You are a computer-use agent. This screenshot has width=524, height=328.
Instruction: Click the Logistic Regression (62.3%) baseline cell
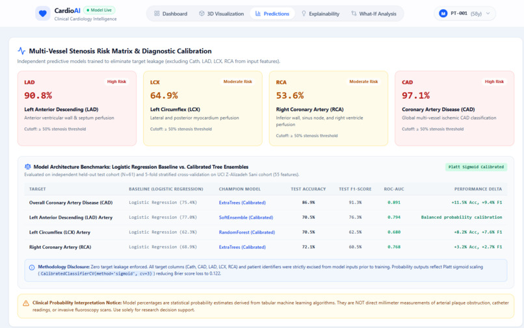pyautogui.click(x=163, y=232)
